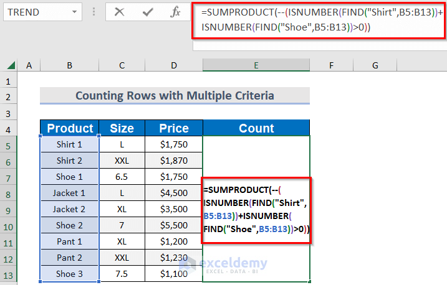Screen dimensions: 447x285
Task: Select the column B header
Action: tap(69, 65)
